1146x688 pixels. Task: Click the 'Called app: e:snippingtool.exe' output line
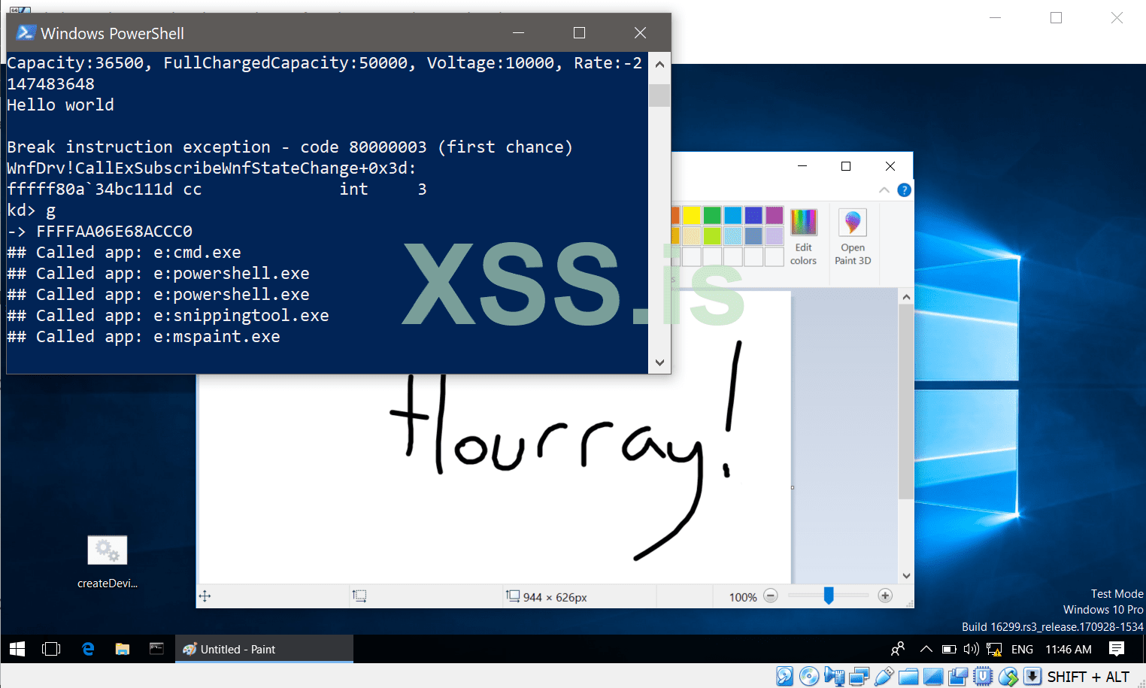coord(168,316)
